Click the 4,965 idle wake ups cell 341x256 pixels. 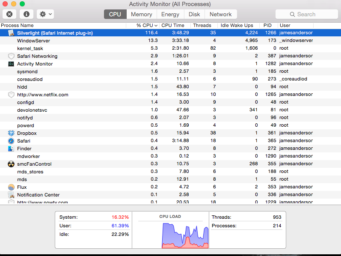tap(252, 40)
